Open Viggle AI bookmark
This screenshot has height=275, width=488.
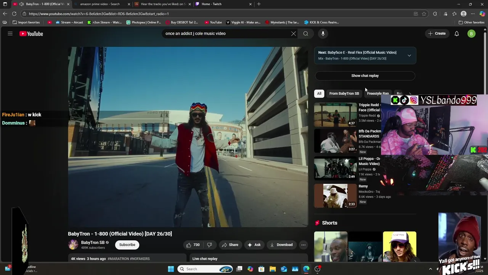pyautogui.click(x=243, y=23)
